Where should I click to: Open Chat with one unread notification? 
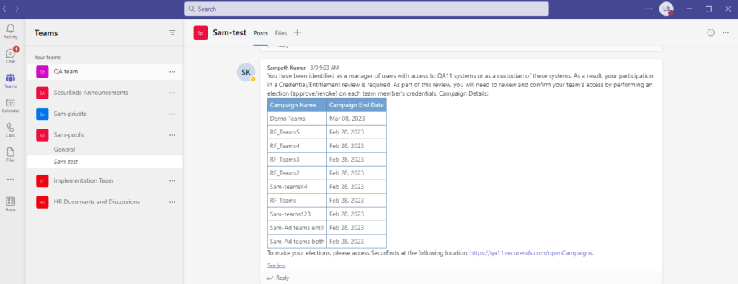coord(10,56)
